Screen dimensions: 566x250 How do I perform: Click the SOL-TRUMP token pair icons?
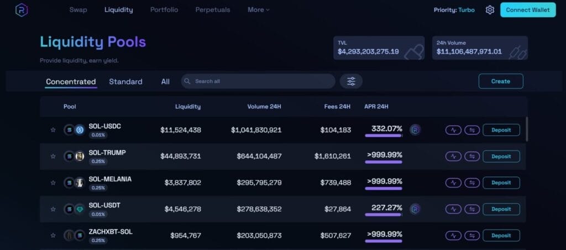[x=75, y=156]
